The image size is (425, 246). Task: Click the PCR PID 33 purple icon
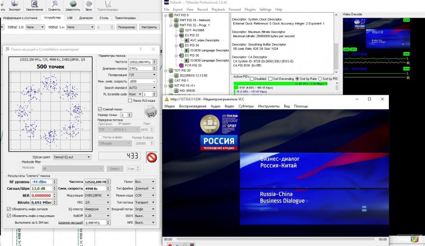click(182, 65)
